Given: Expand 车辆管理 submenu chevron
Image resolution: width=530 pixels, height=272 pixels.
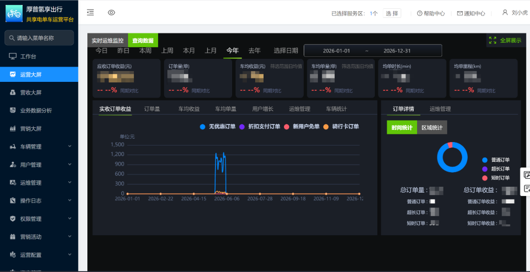Looking at the screenshot, I should (70, 146).
